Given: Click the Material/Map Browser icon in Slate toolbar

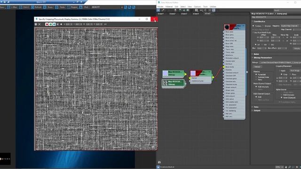Looking at the screenshot, I should [210, 10].
